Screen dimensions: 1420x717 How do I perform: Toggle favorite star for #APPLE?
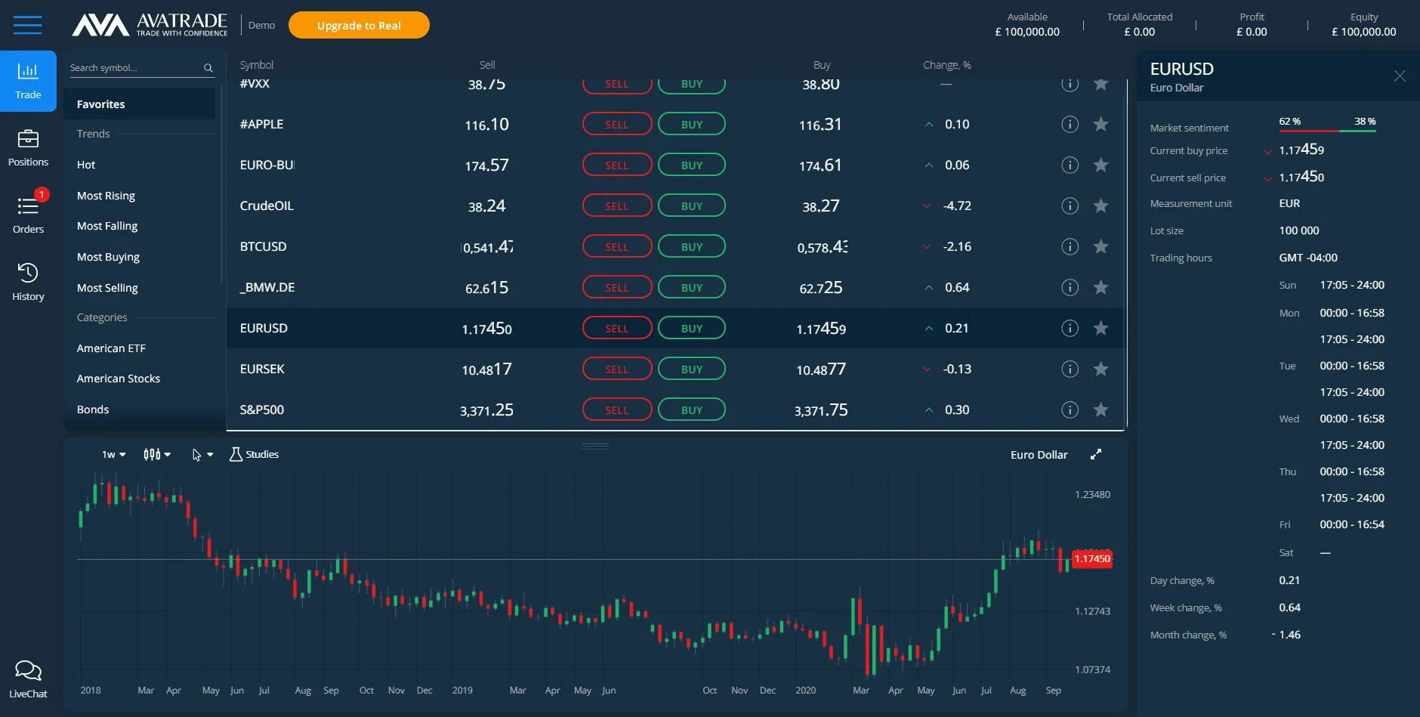click(1101, 124)
